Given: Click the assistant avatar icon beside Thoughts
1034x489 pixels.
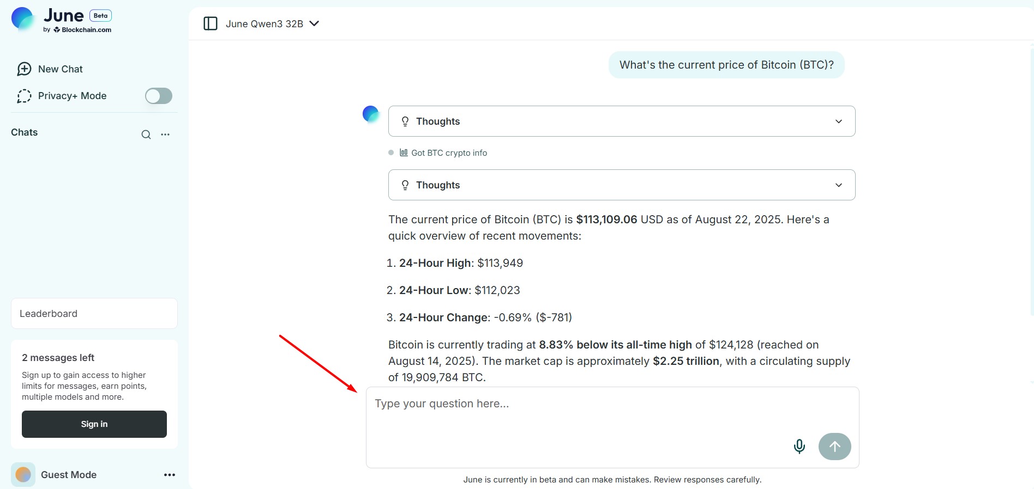Looking at the screenshot, I should tap(371, 114).
